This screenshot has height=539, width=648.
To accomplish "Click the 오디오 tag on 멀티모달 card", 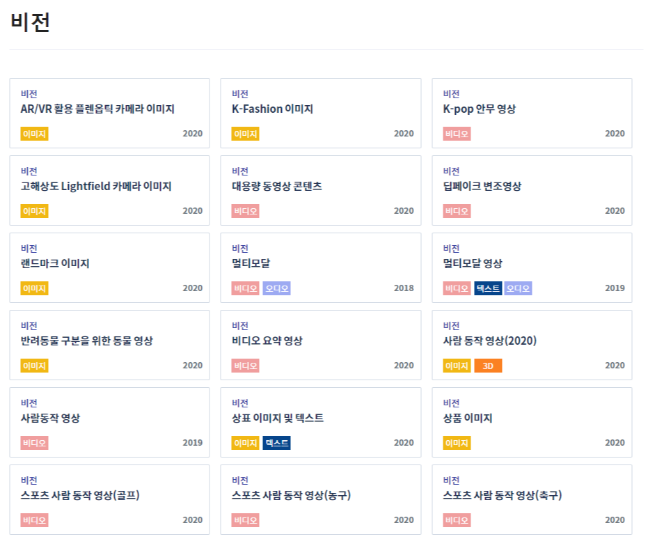I will point(277,288).
